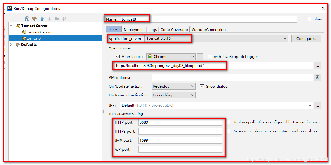Switch to the Startup/Connection tab

point(209,29)
